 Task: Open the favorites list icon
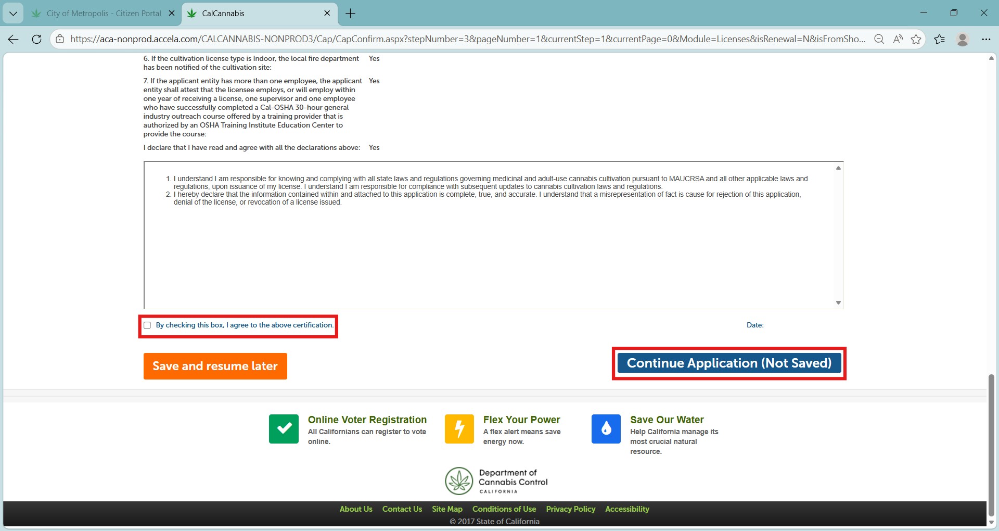(x=940, y=39)
